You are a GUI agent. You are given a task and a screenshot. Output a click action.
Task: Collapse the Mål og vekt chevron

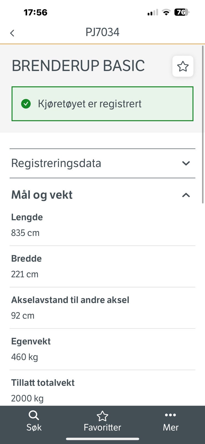pyautogui.click(x=186, y=195)
